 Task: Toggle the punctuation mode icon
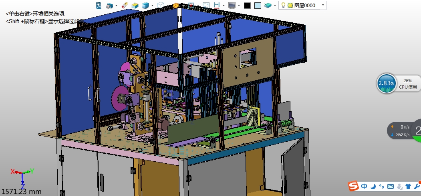[381, 187]
